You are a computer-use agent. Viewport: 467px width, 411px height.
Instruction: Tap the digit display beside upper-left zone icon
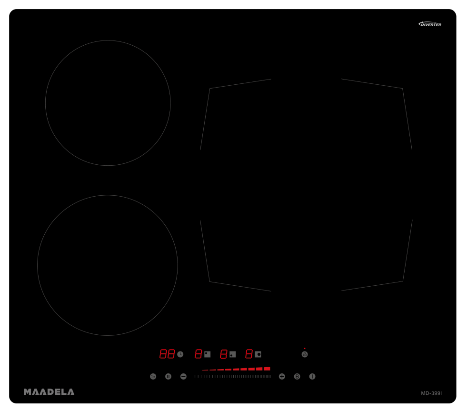(199, 354)
